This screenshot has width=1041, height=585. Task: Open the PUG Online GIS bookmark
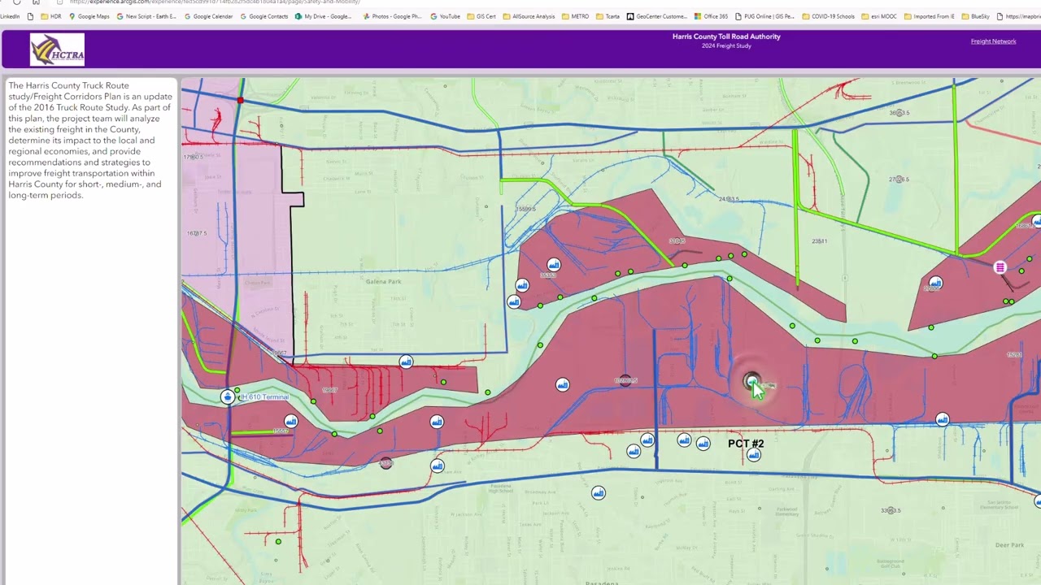[764, 16]
